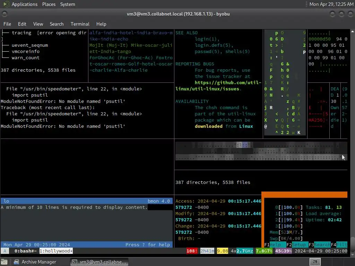Image resolution: width=355 pixels, height=266 pixels.
Task: Click the htop F4 Filter key
Action: click(x=339, y=245)
